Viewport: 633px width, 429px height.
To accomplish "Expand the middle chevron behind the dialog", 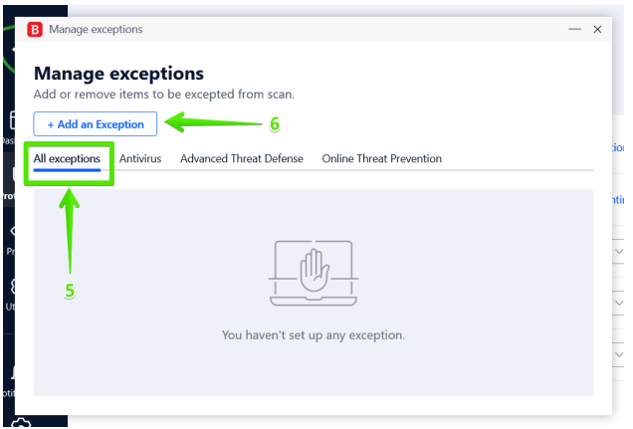I will pos(619,303).
